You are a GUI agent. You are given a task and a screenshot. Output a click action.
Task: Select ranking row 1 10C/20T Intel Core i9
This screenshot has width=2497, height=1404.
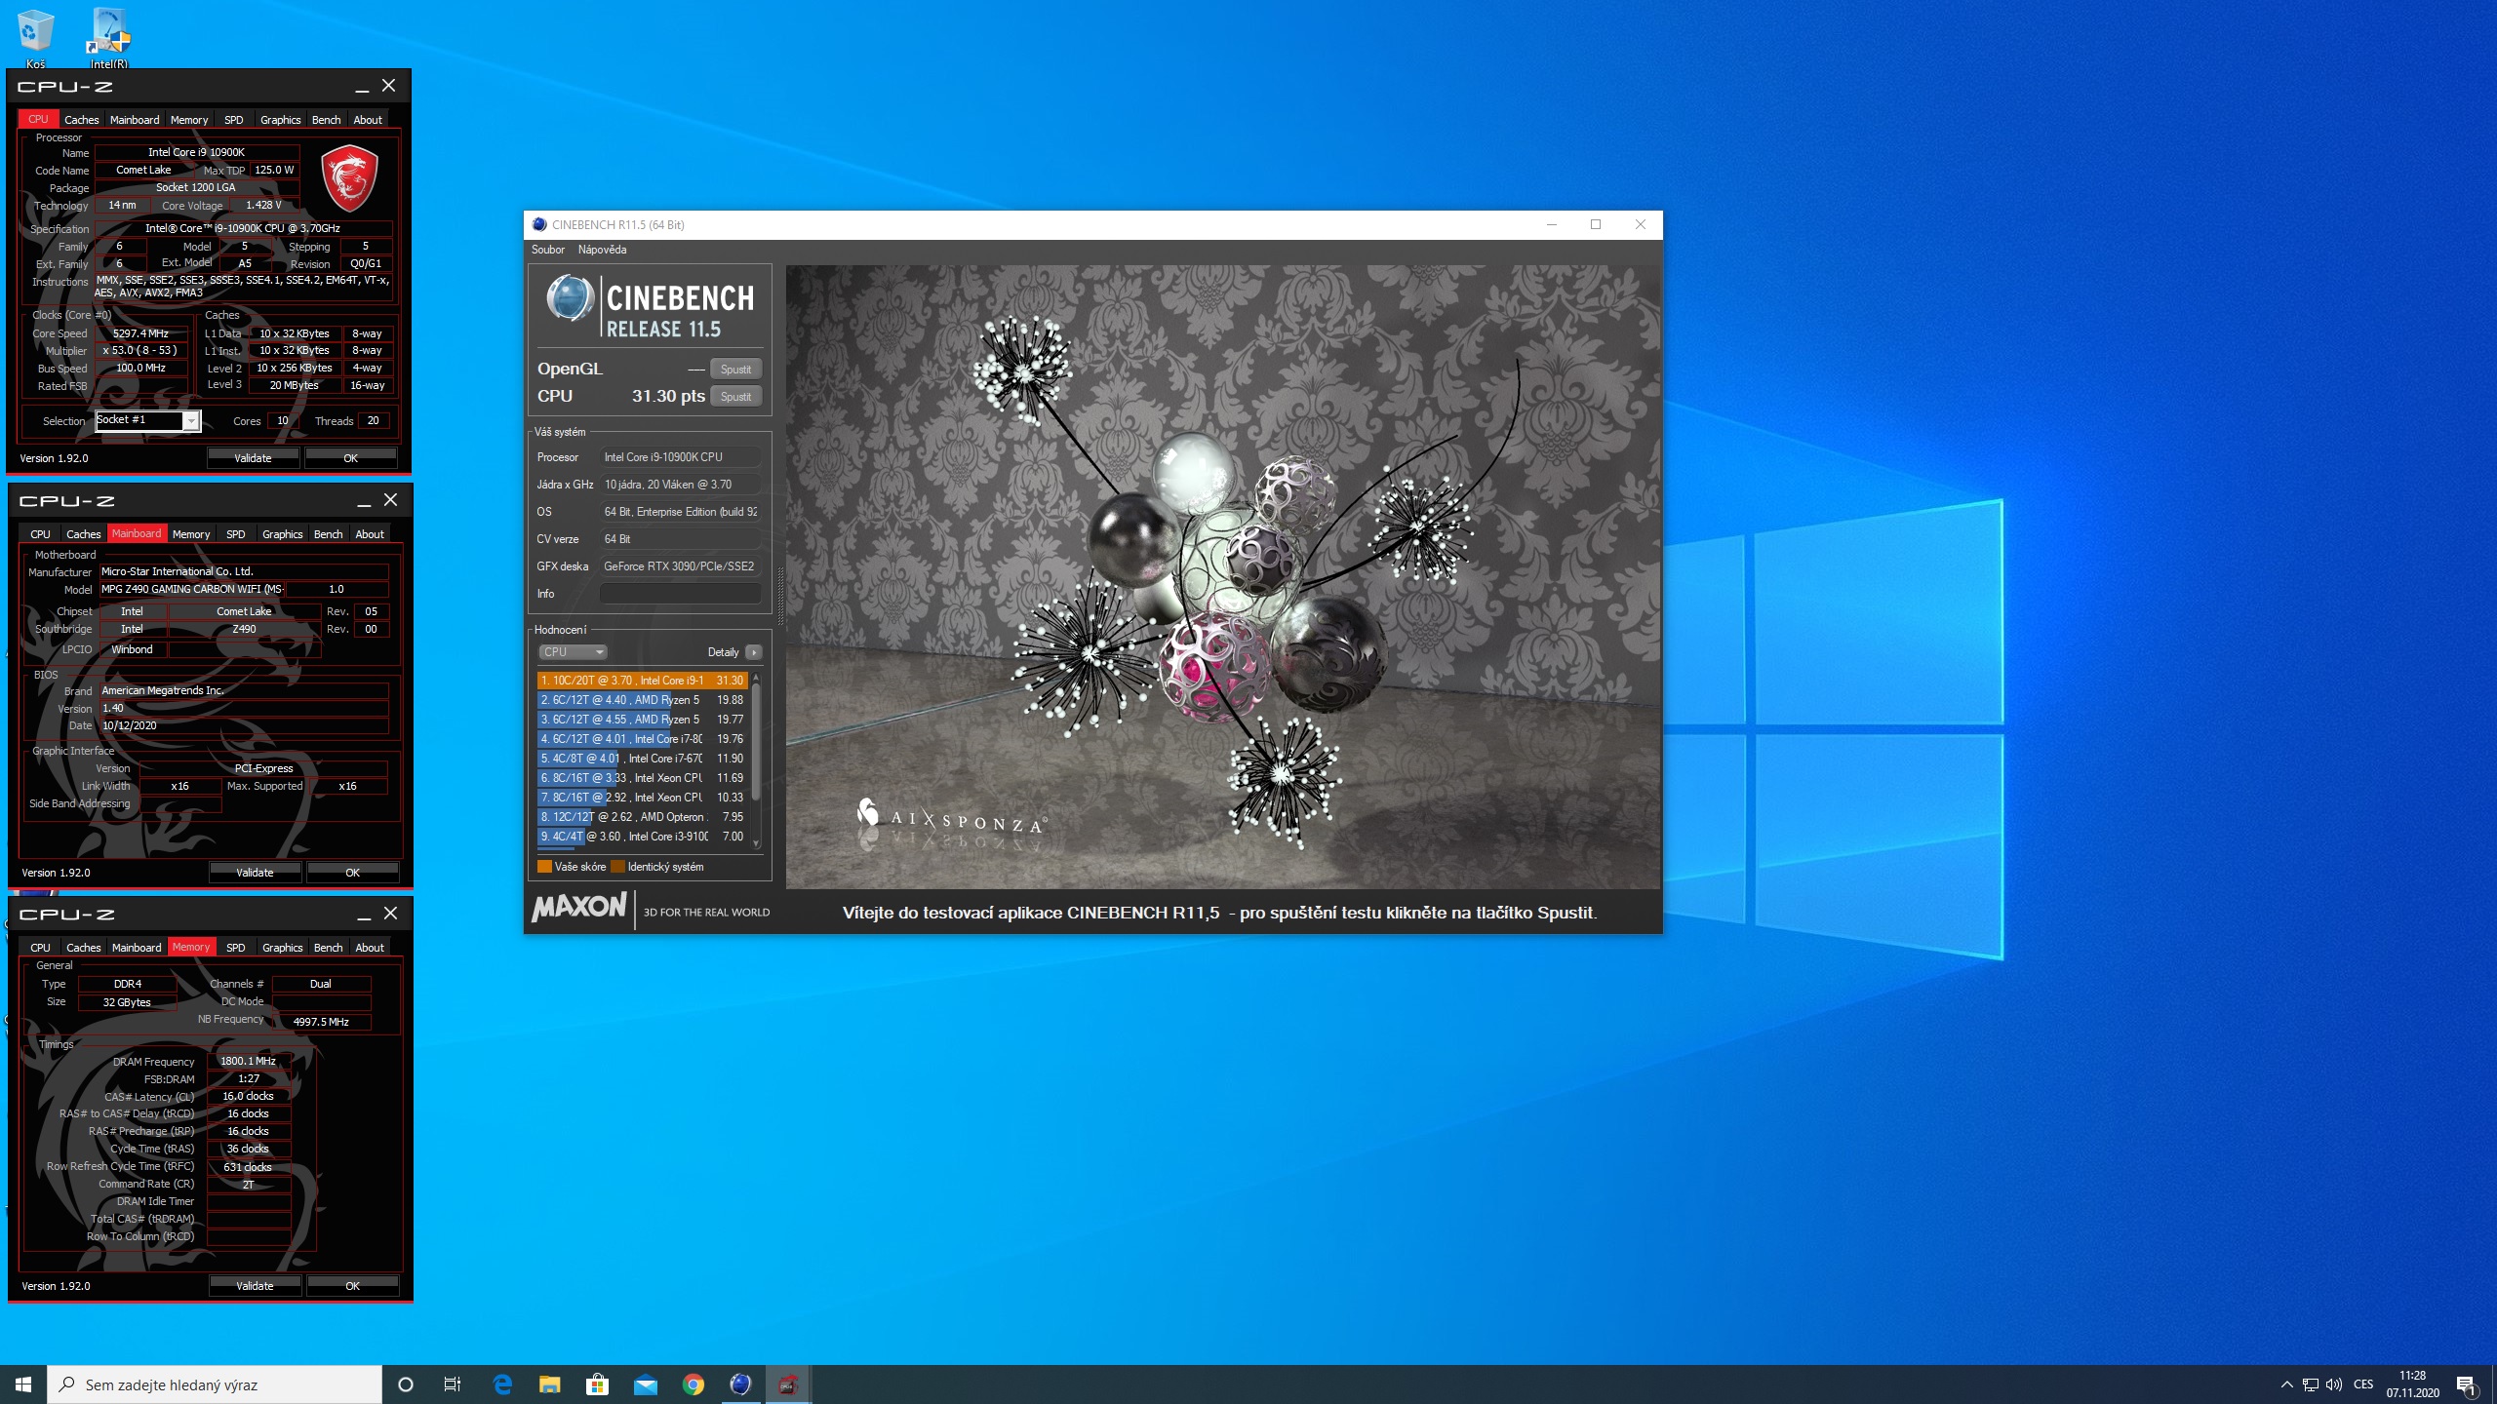[x=642, y=681]
